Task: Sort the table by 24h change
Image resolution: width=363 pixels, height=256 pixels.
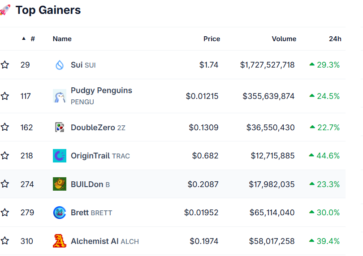Action: 335,39
